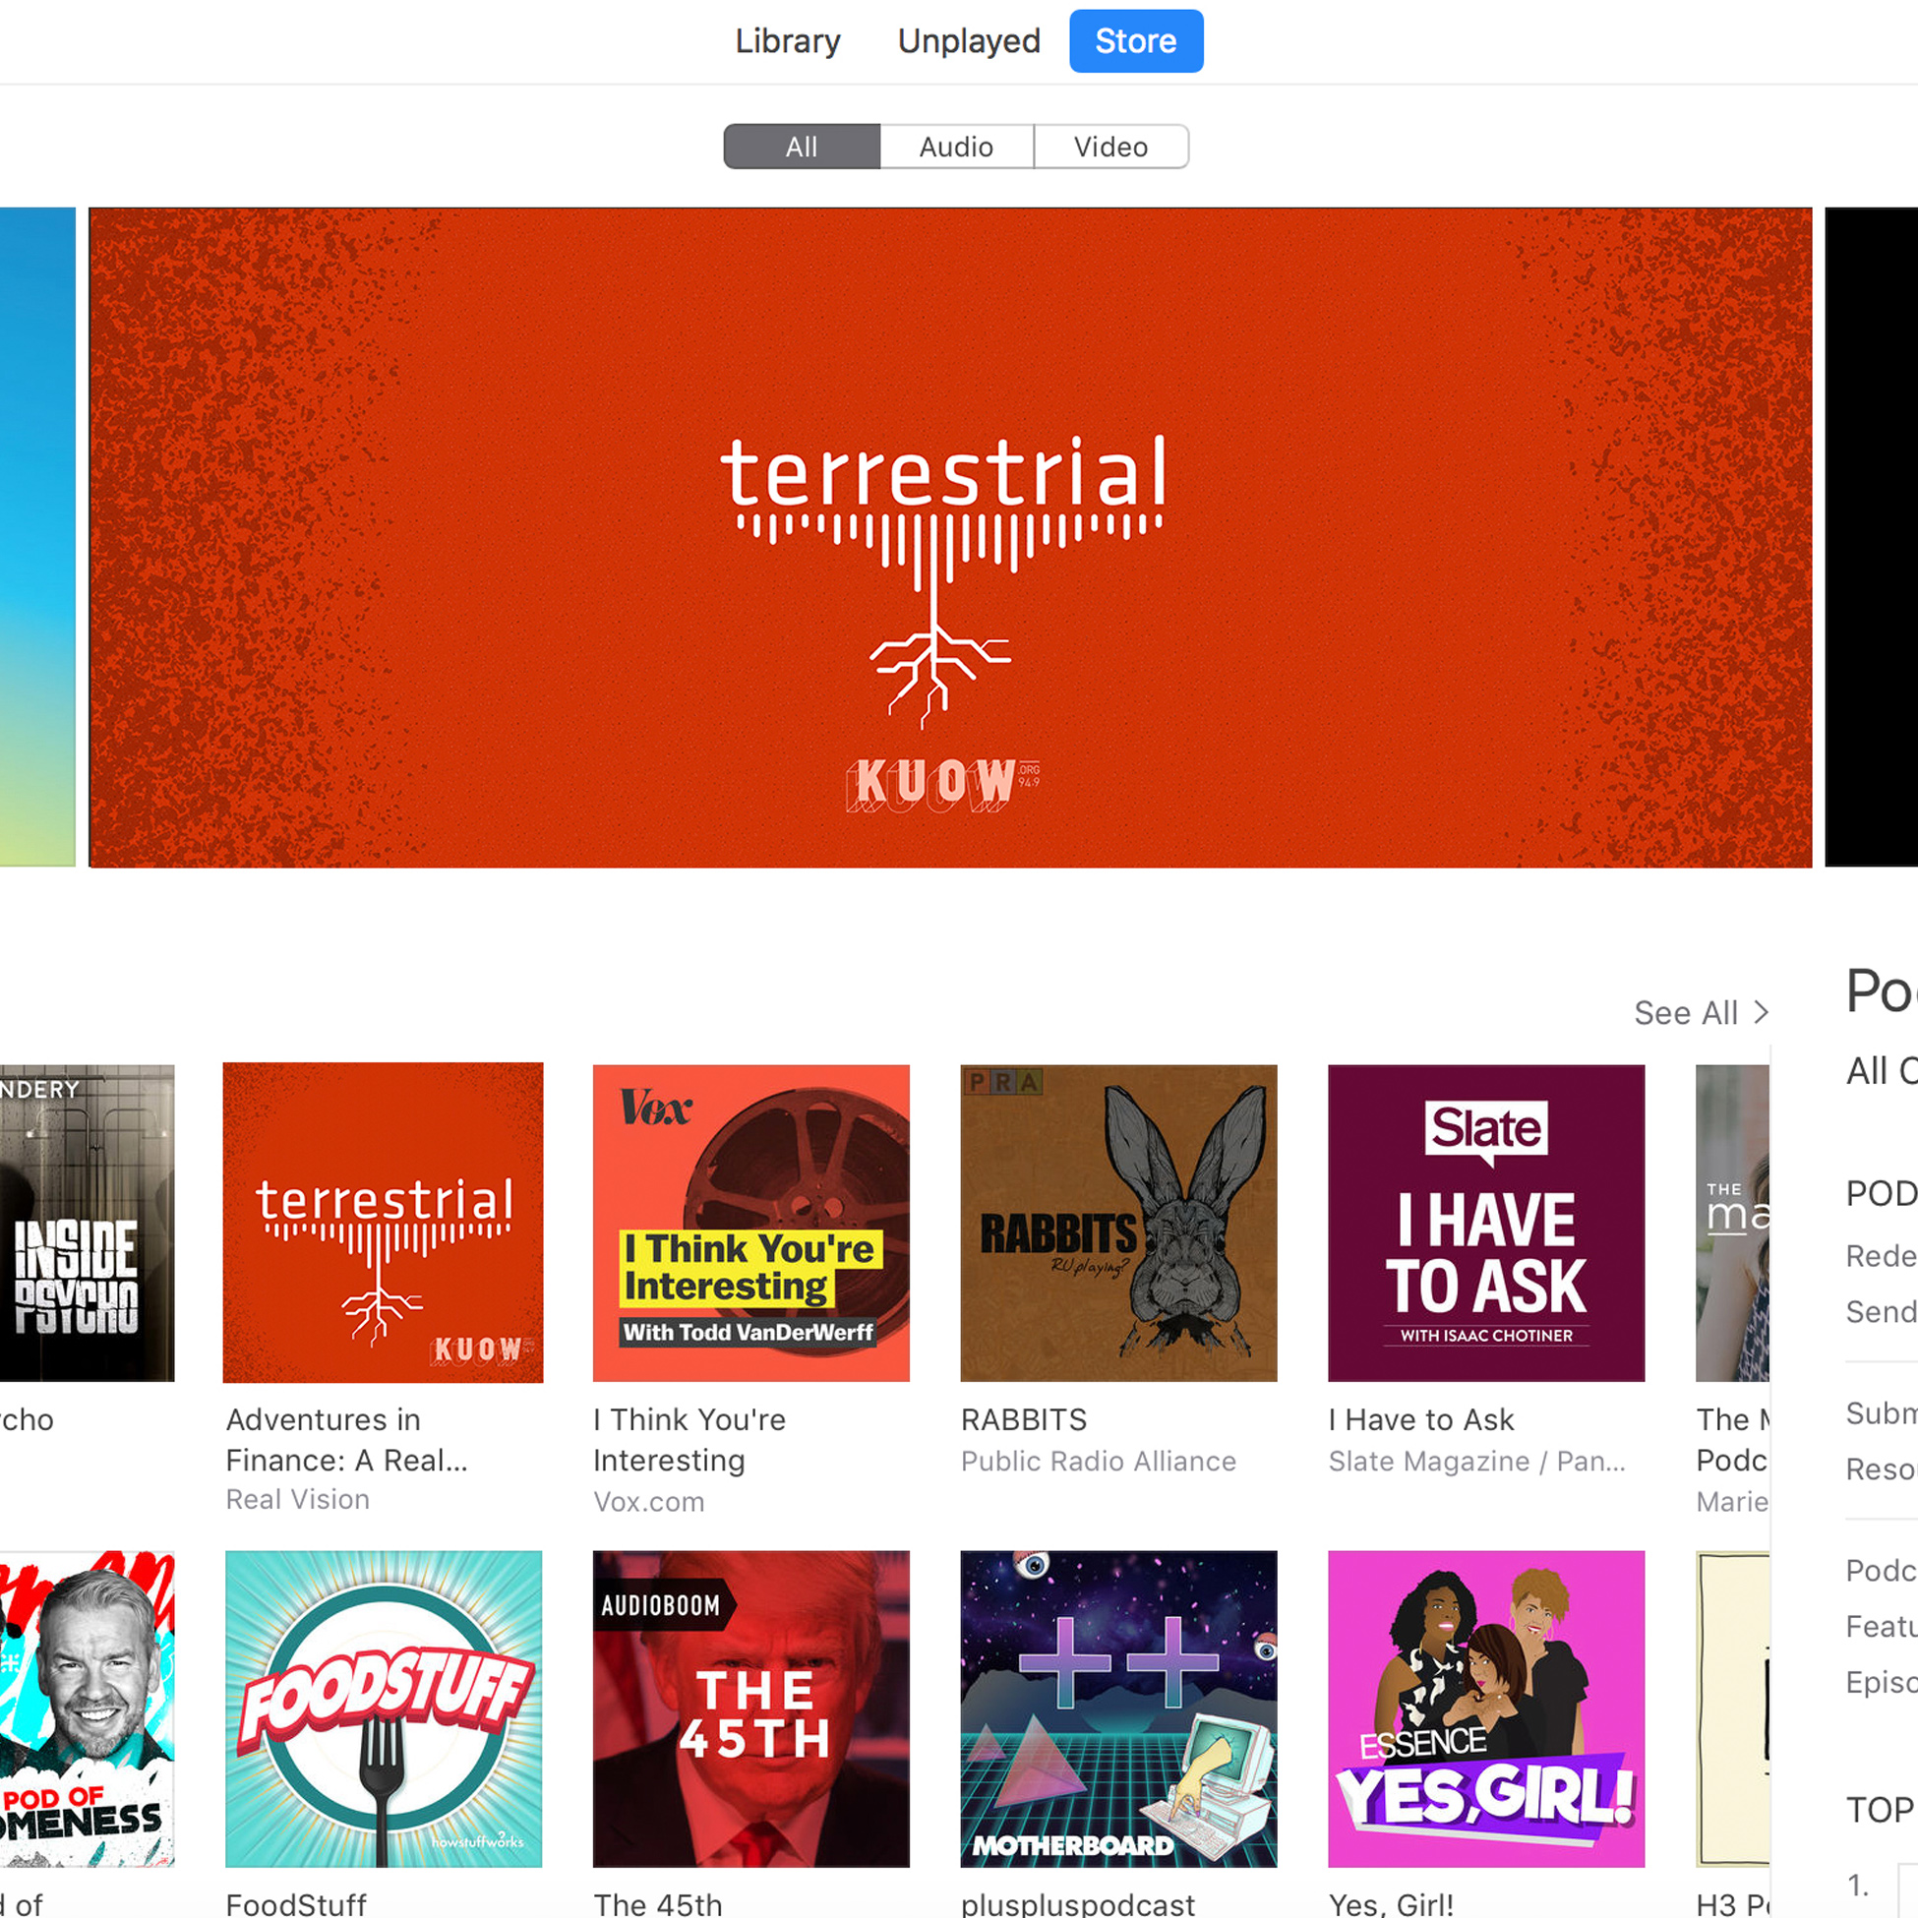Switch to the Unplayed tab
This screenshot has height=1918, width=1918.
tap(969, 40)
